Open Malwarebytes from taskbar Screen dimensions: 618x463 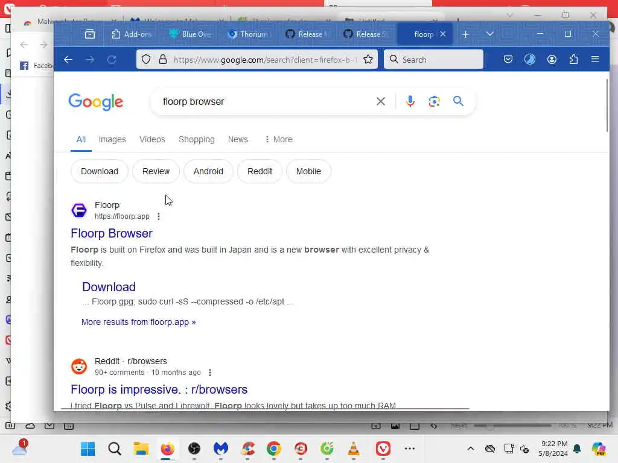point(221,449)
